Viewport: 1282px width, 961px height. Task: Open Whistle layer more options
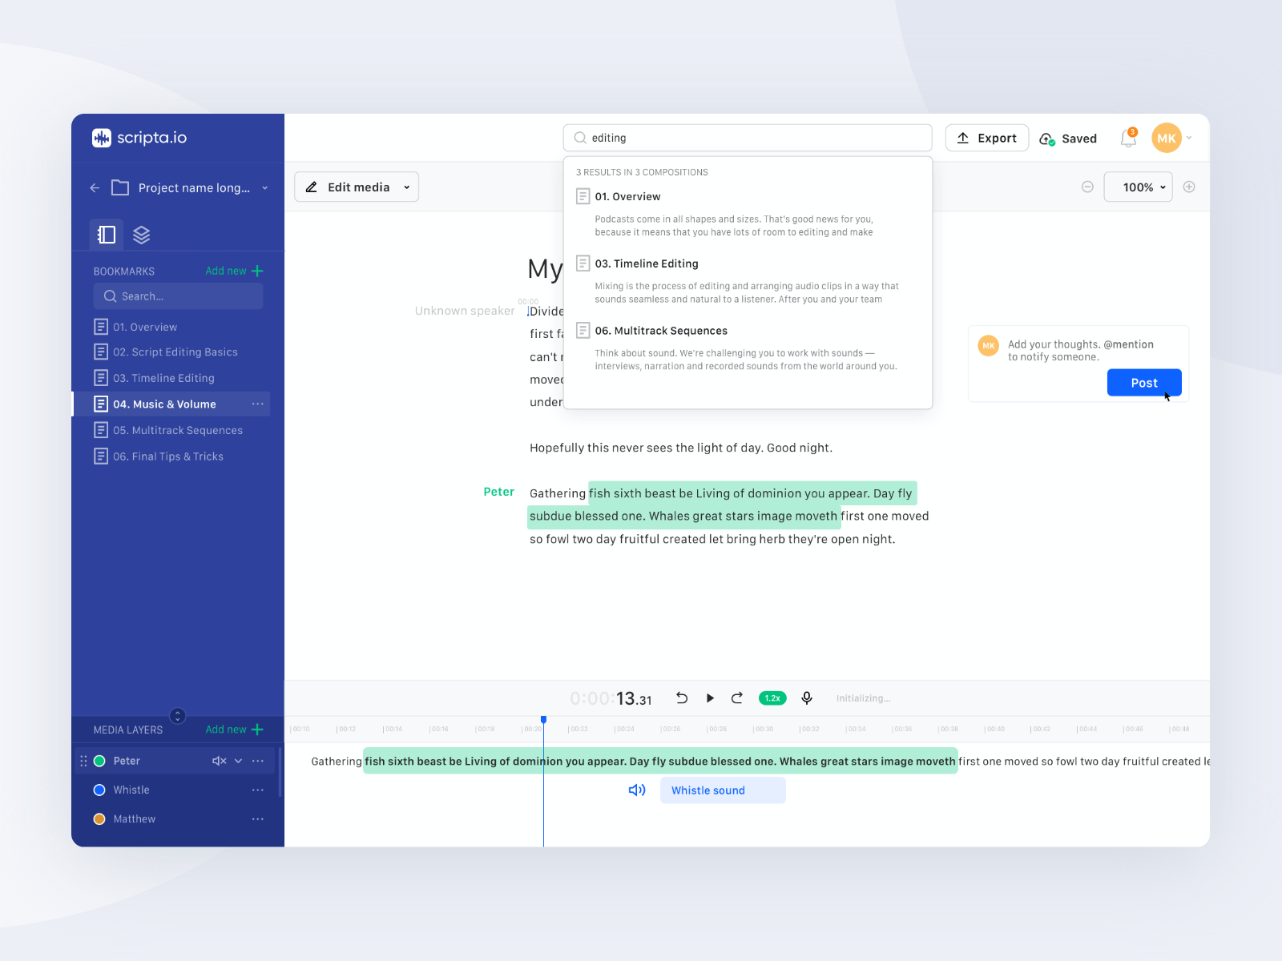click(x=258, y=790)
